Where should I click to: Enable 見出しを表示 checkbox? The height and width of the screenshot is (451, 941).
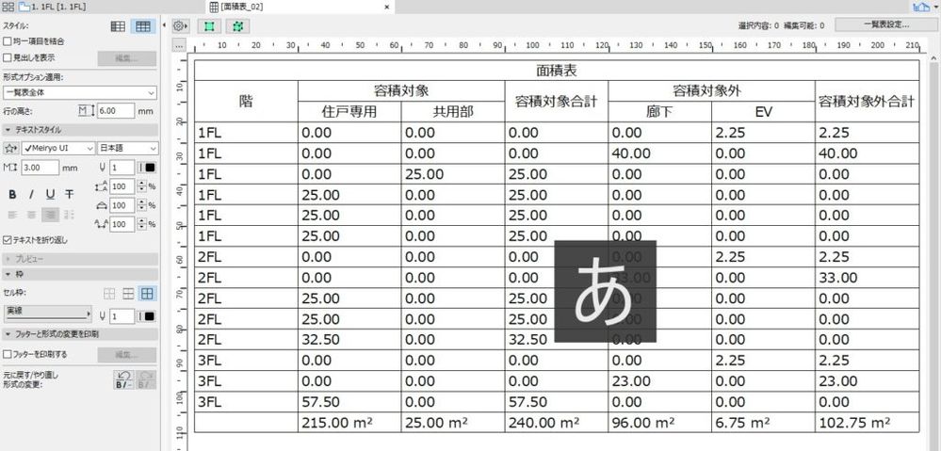[8, 57]
